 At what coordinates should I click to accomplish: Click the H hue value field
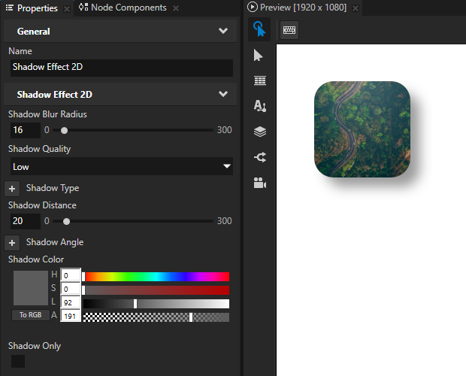tap(71, 275)
